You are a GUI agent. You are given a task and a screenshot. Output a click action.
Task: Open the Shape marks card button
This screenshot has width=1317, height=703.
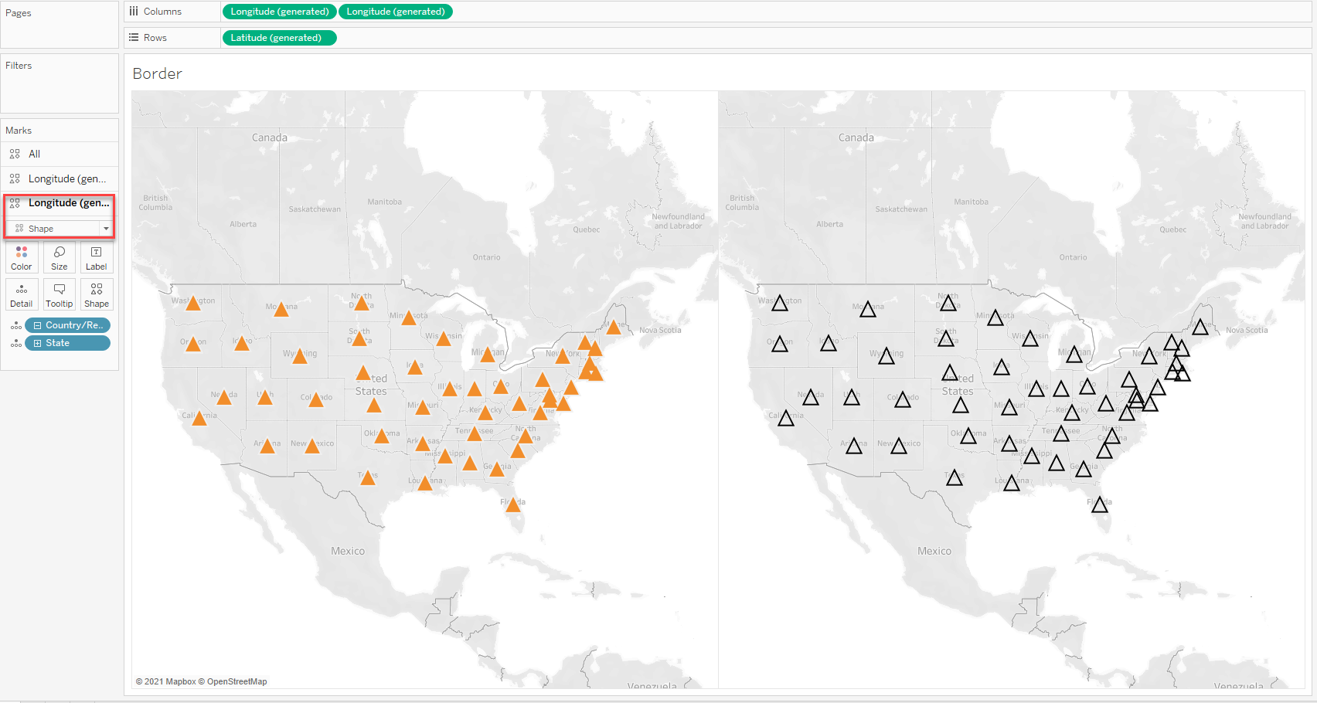(x=97, y=295)
